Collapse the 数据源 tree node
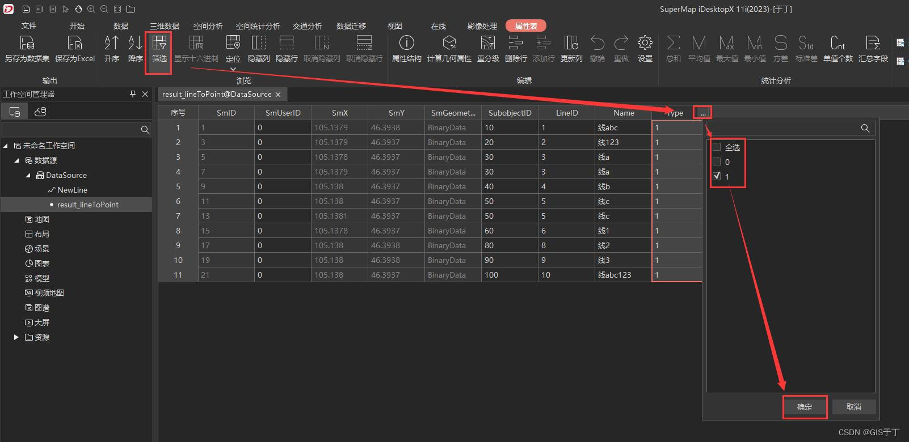The height and width of the screenshot is (442, 909). coord(17,160)
